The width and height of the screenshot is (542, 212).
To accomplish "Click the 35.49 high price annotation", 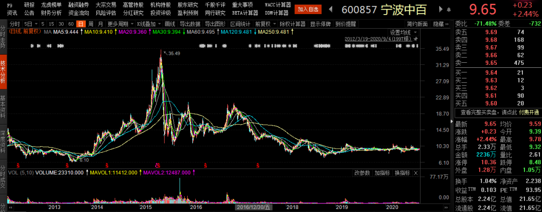I will [174, 53].
